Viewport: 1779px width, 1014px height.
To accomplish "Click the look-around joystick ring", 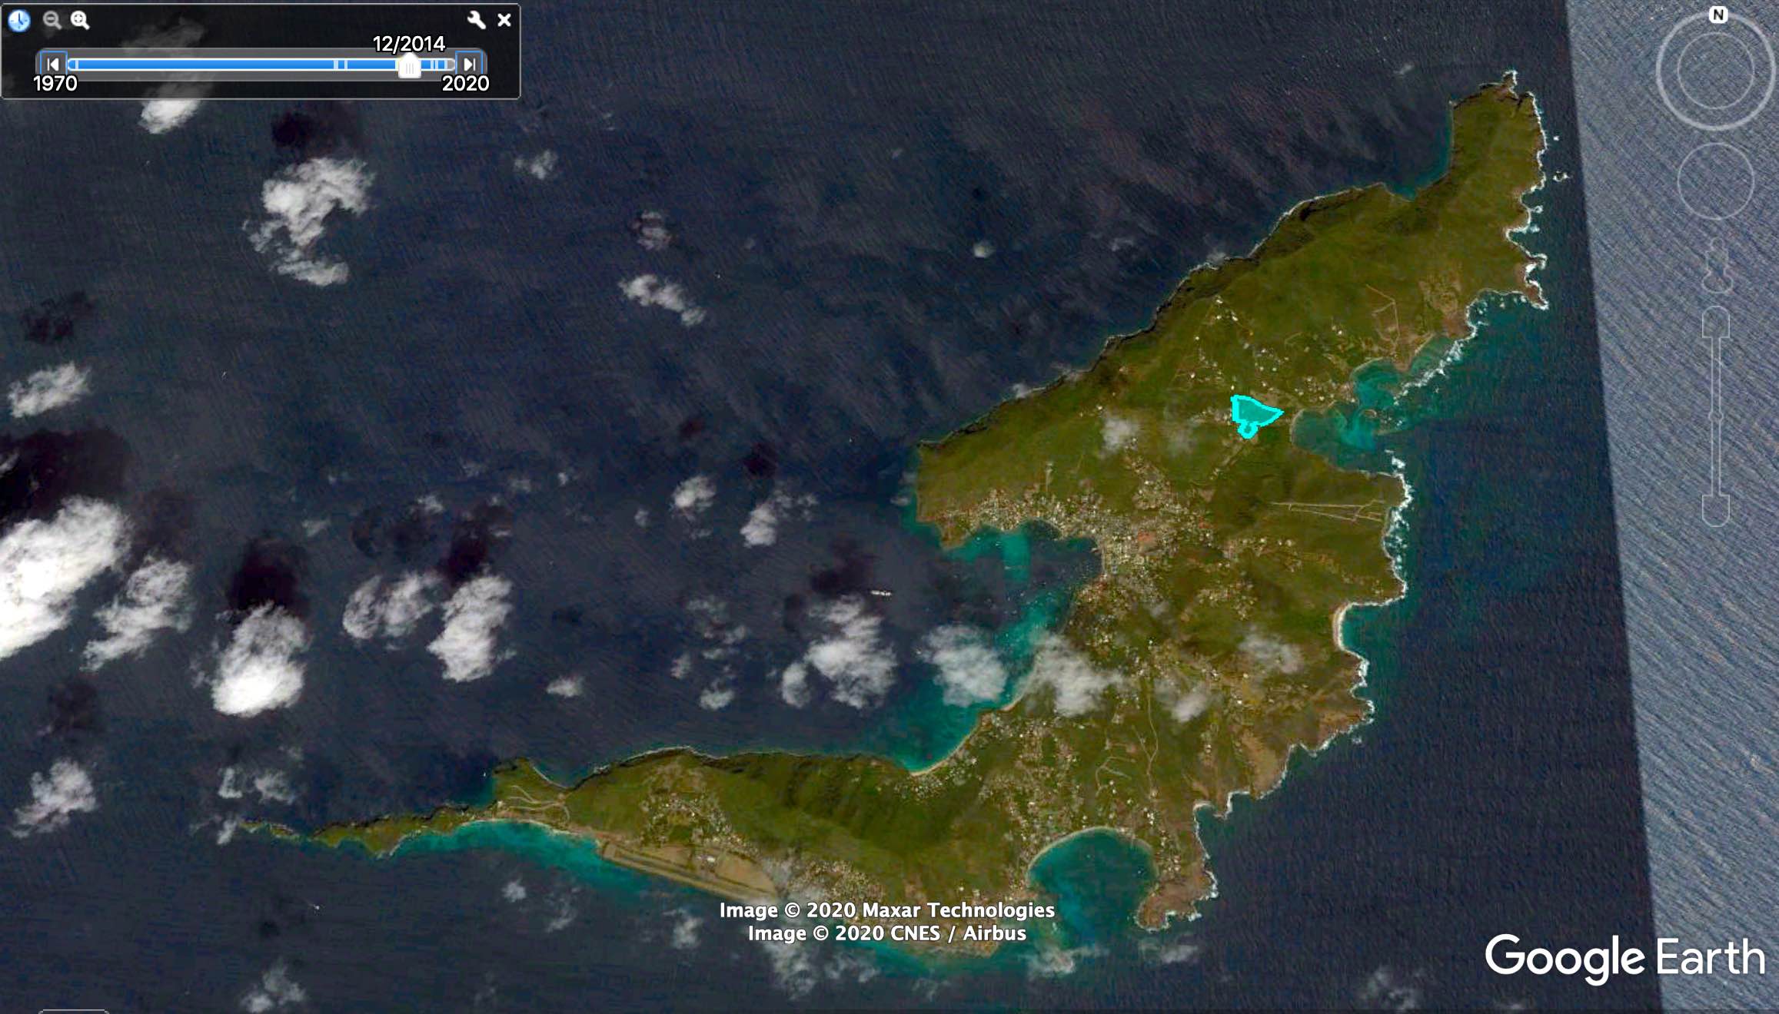I will pyautogui.click(x=1715, y=71).
